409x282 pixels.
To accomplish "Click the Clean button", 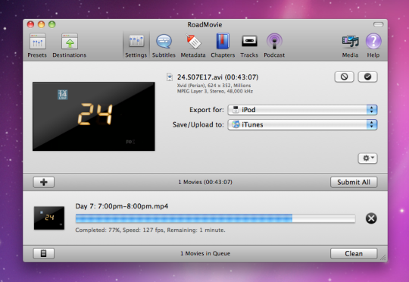I will point(354,253).
